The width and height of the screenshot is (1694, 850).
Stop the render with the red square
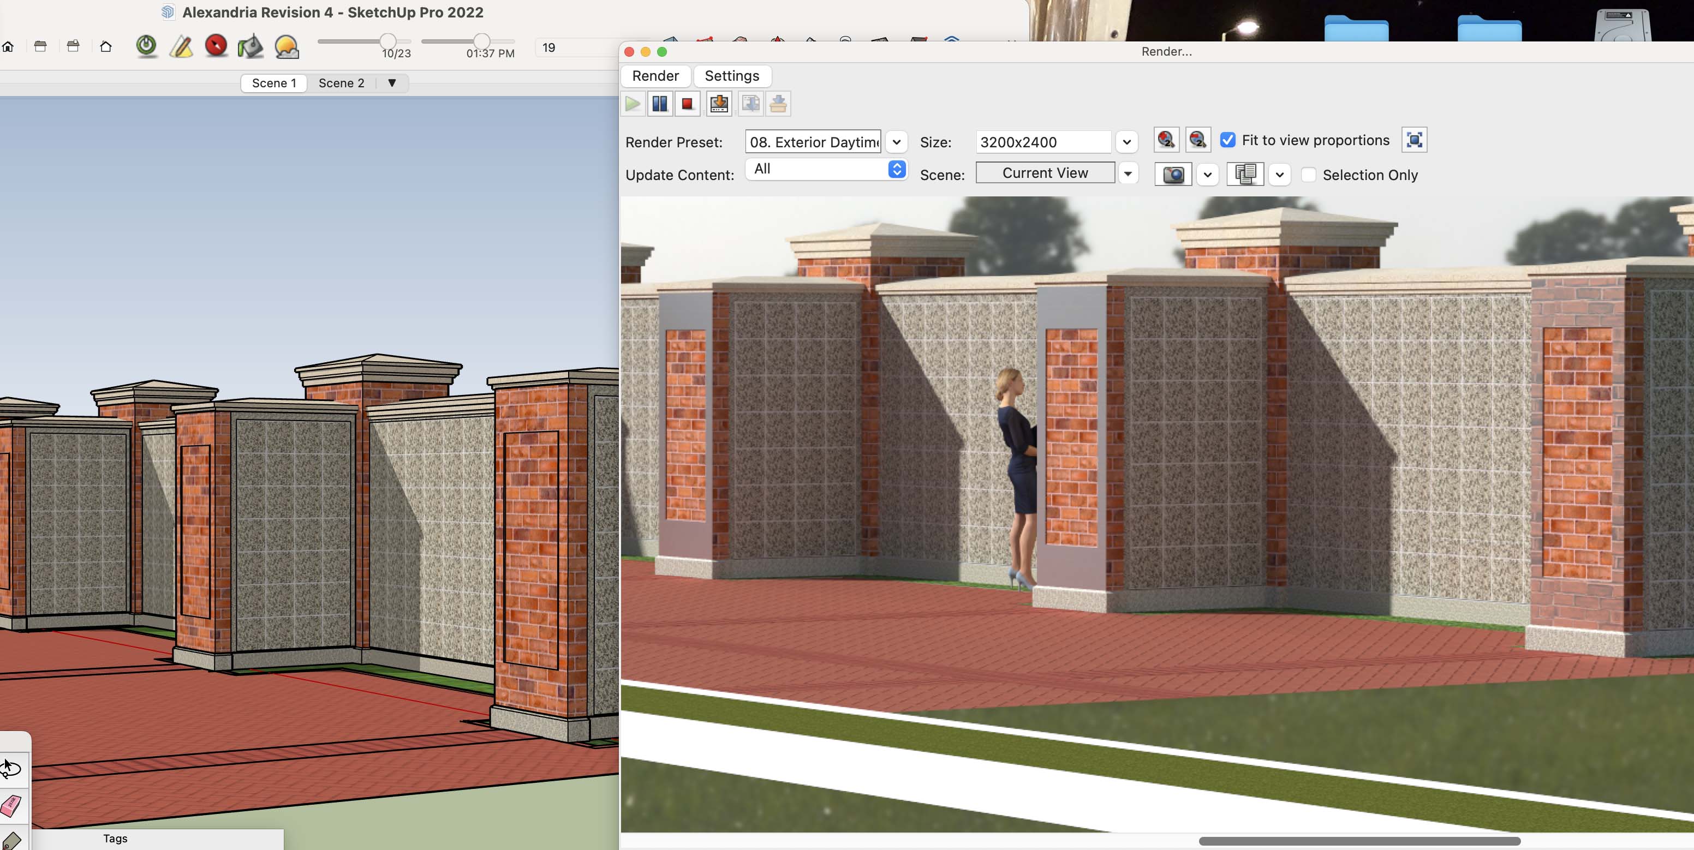coord(687,104)
